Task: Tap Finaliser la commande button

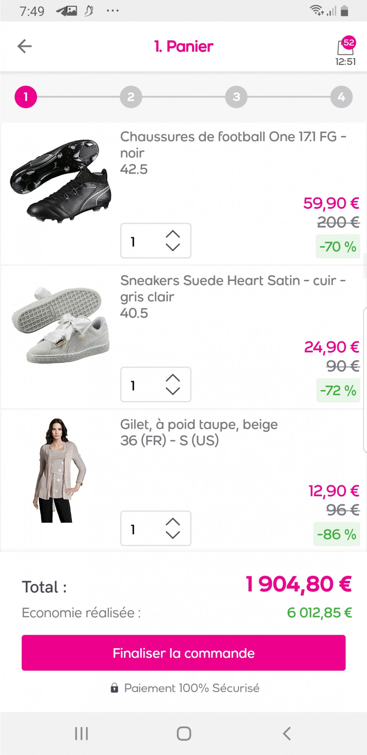Action: point(183,653)
